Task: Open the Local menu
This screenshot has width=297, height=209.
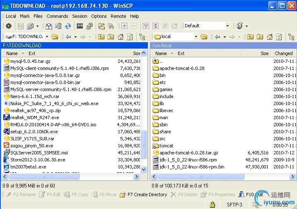Action: [11, 16]
